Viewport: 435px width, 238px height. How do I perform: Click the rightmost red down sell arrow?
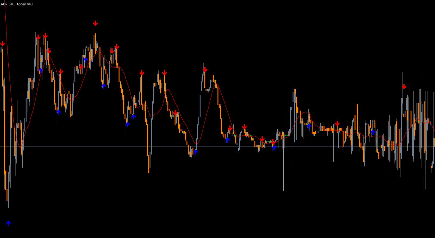[x=404, y=86]
